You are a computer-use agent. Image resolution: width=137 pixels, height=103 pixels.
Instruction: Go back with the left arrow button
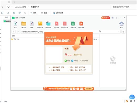pos(13,32)
